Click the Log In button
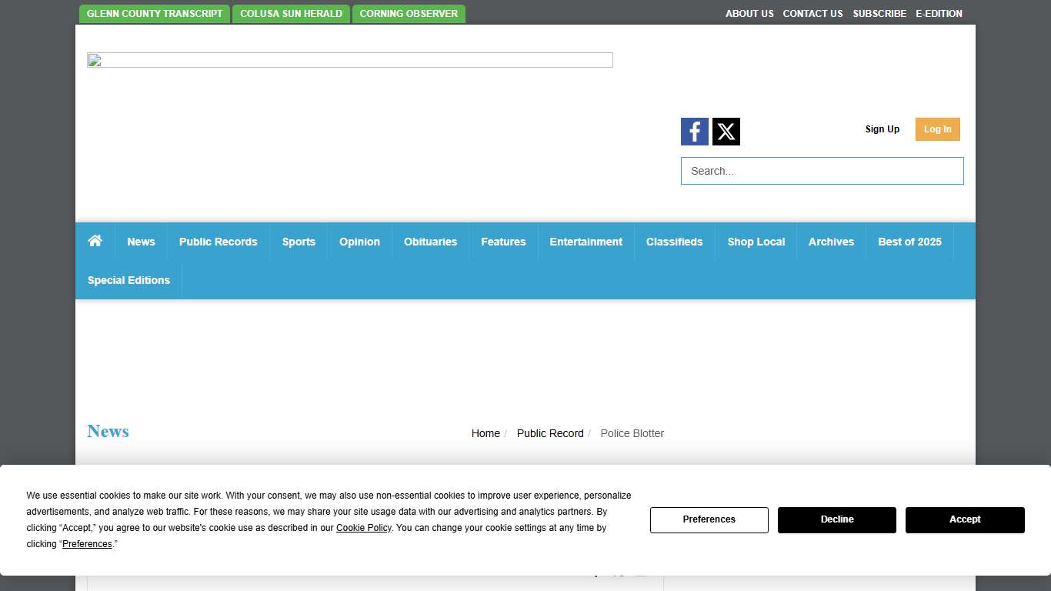1051x591 pixels. (x=937, y=129)
